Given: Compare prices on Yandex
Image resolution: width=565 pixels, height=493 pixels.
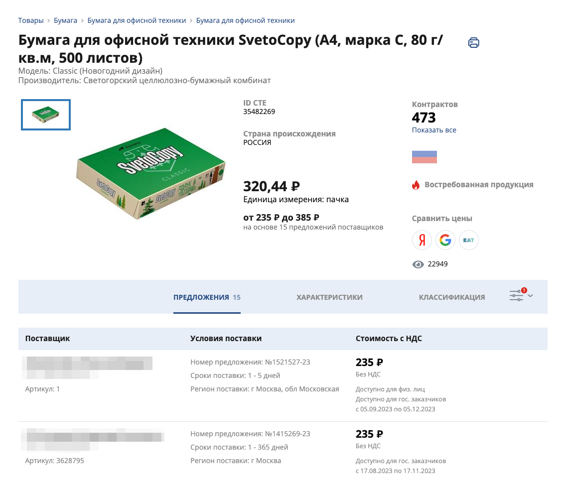Looking at the screenshot, I should [422, 241].
